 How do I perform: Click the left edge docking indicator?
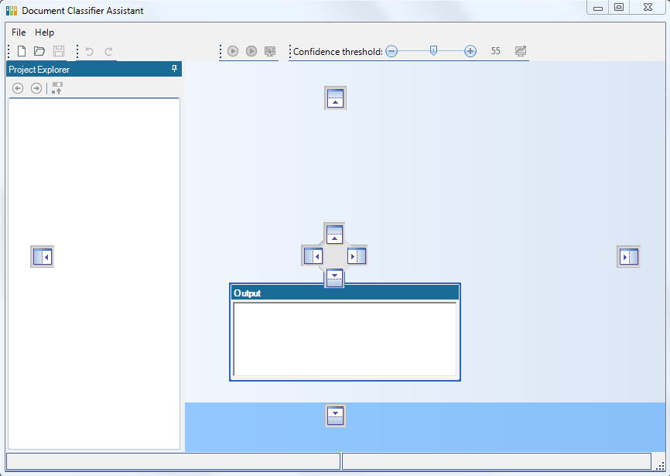click(x=42, y=256)
